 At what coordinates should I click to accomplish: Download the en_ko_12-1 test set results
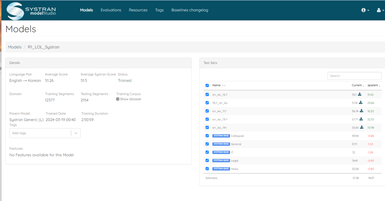point(360,94)
